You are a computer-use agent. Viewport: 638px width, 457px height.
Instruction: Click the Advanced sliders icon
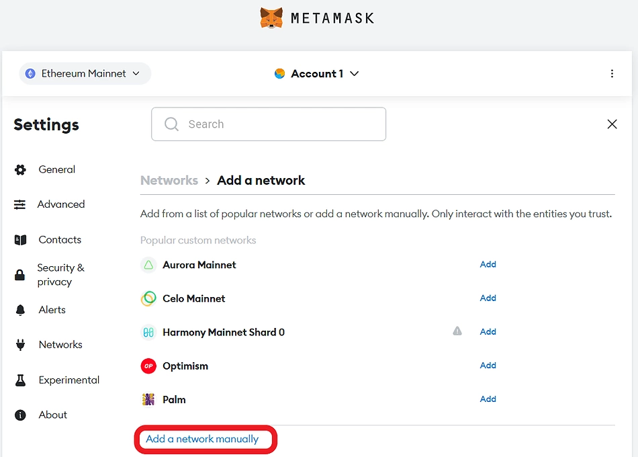(20, 205)
